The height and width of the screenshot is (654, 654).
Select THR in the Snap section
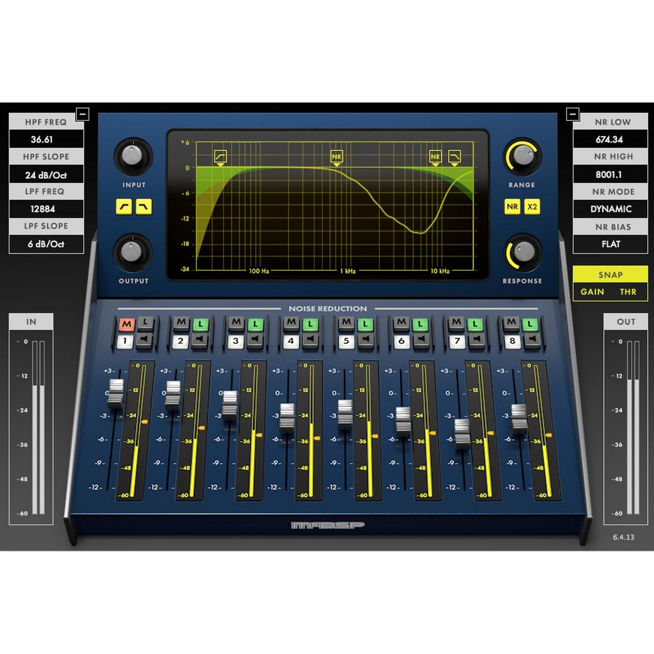[x=628, y=292]
